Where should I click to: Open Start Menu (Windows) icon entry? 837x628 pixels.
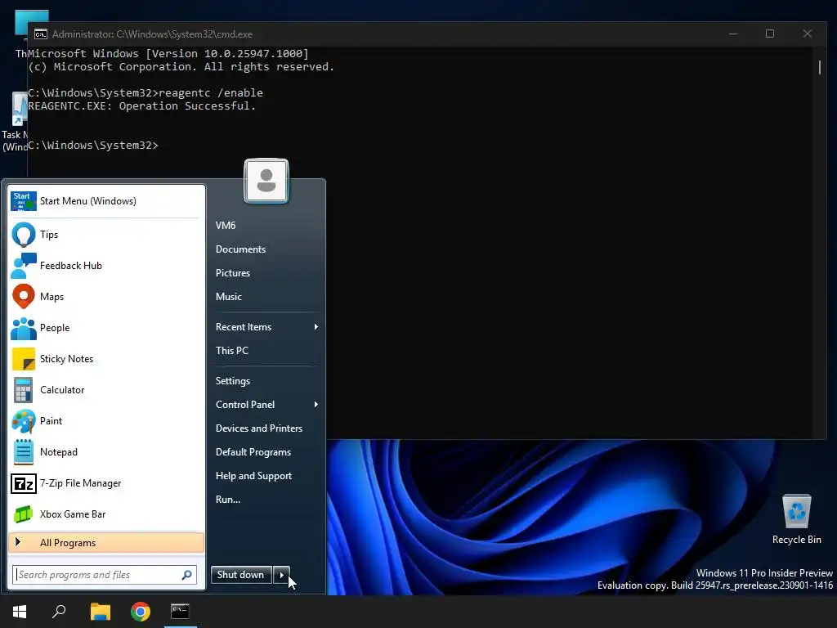(x=24, y=201)
